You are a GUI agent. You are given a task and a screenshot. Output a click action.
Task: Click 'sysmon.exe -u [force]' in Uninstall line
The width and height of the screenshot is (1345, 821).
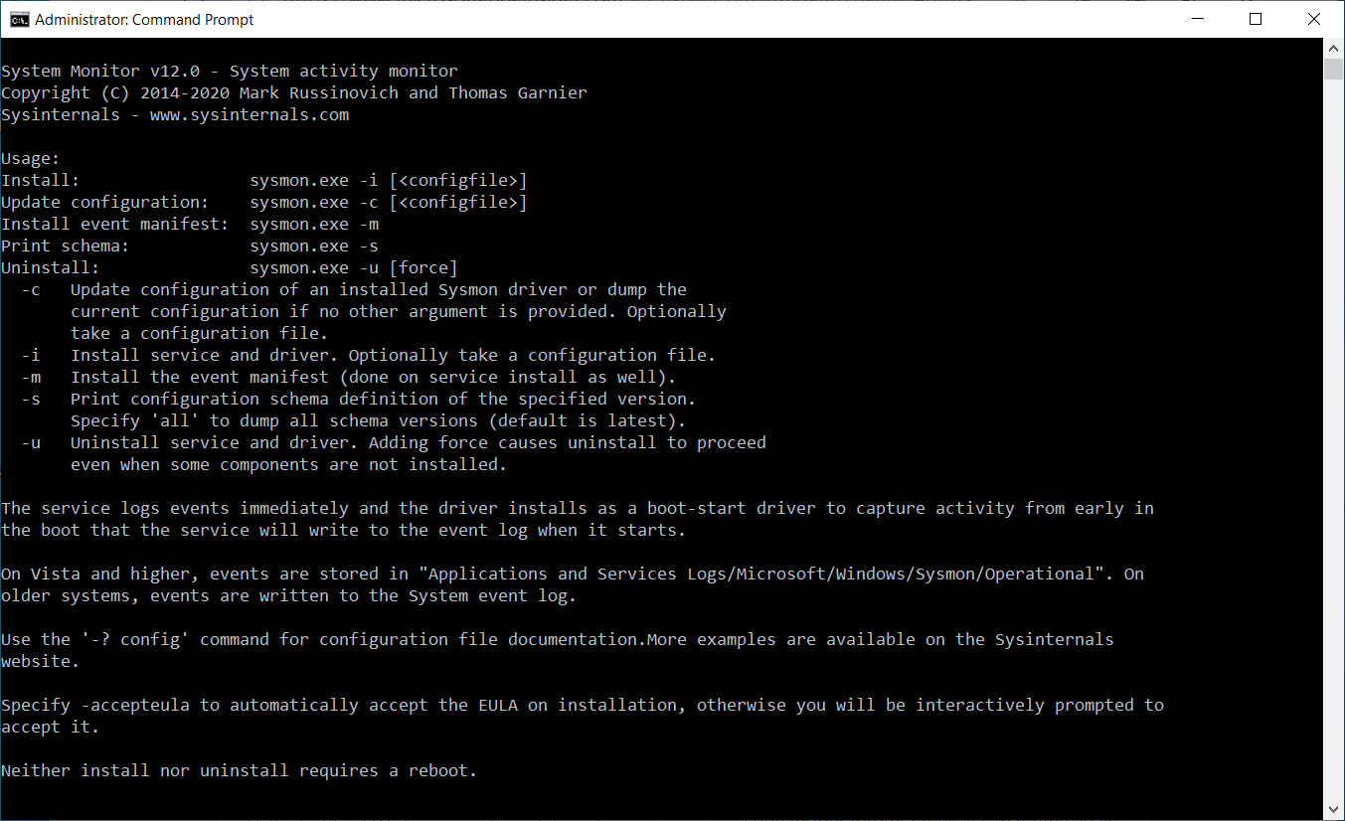coord(354,268)
